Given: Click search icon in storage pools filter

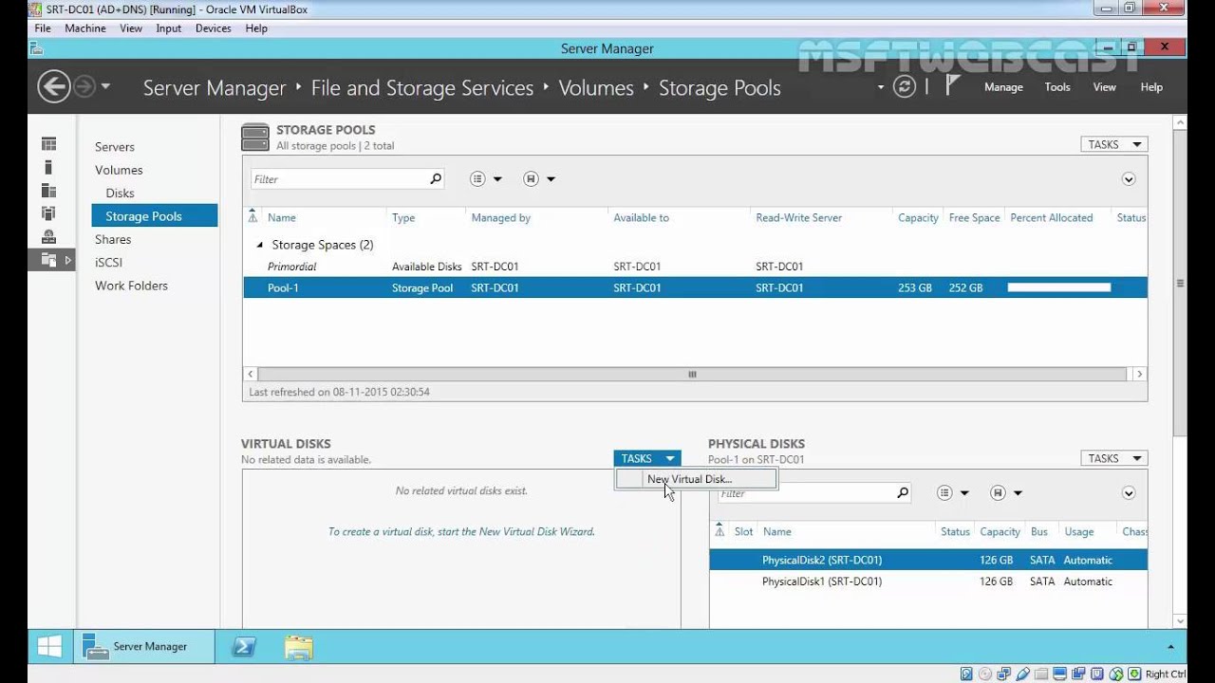Looking at the screenshot, I should coord(436,178).
